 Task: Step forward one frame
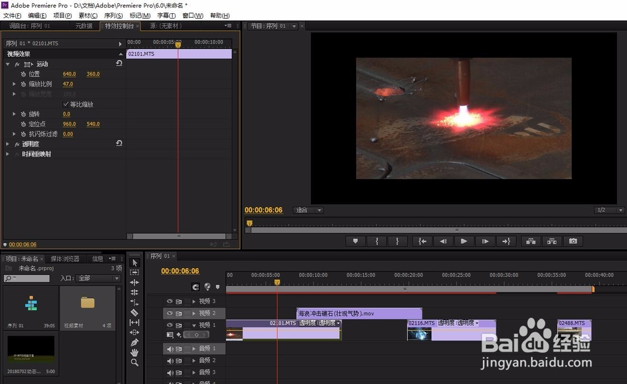[485, 241]
